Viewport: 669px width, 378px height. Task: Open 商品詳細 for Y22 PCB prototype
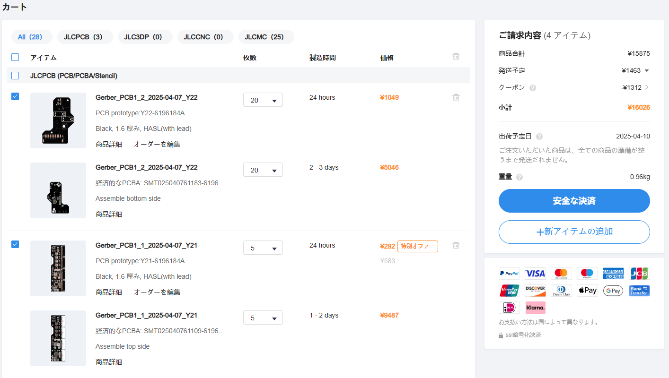(x=109, y=144)
